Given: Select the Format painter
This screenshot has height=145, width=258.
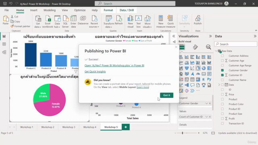Looking at the screenshot, I should [21, 26].
